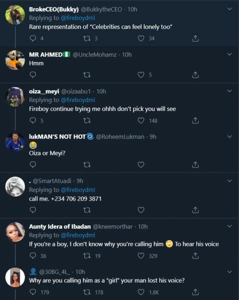
Task: Open the @RoheemLukman profile handle
Action: 120,137
